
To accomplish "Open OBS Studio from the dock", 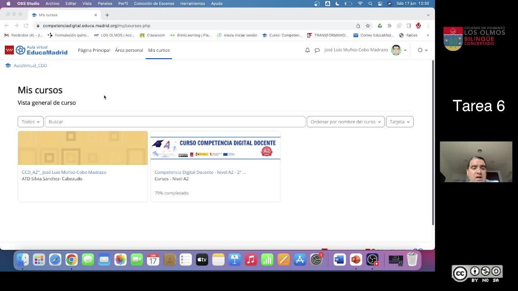I will point(372,259).
